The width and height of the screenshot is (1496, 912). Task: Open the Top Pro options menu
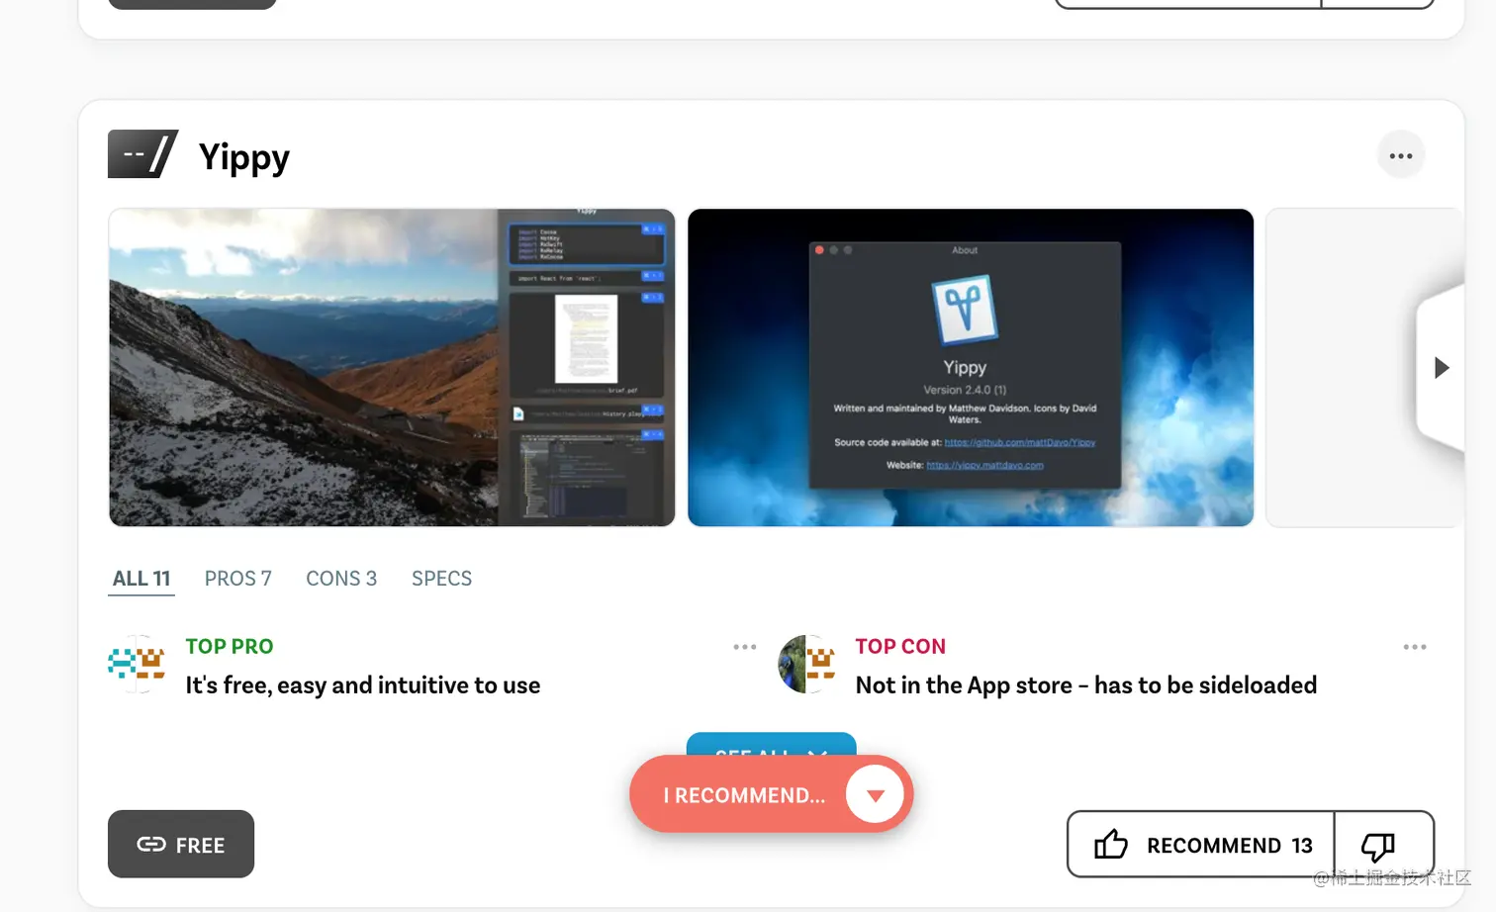click(744, 647)
